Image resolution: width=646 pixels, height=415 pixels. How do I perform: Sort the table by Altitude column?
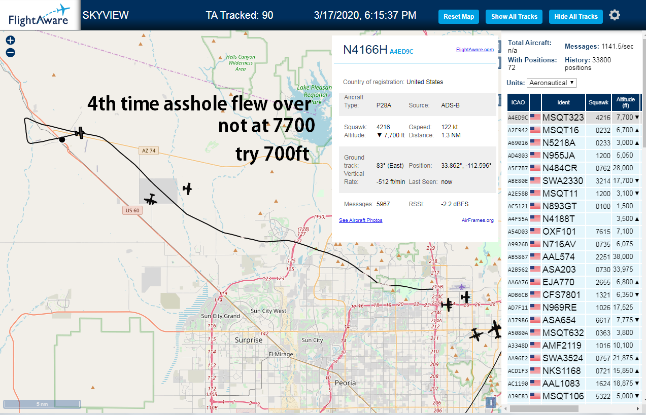[x=625, y=102]
